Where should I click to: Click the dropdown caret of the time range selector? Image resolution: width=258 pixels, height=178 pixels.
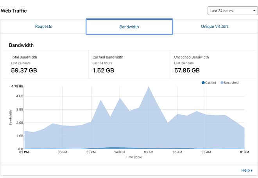(x=254, y=11)
